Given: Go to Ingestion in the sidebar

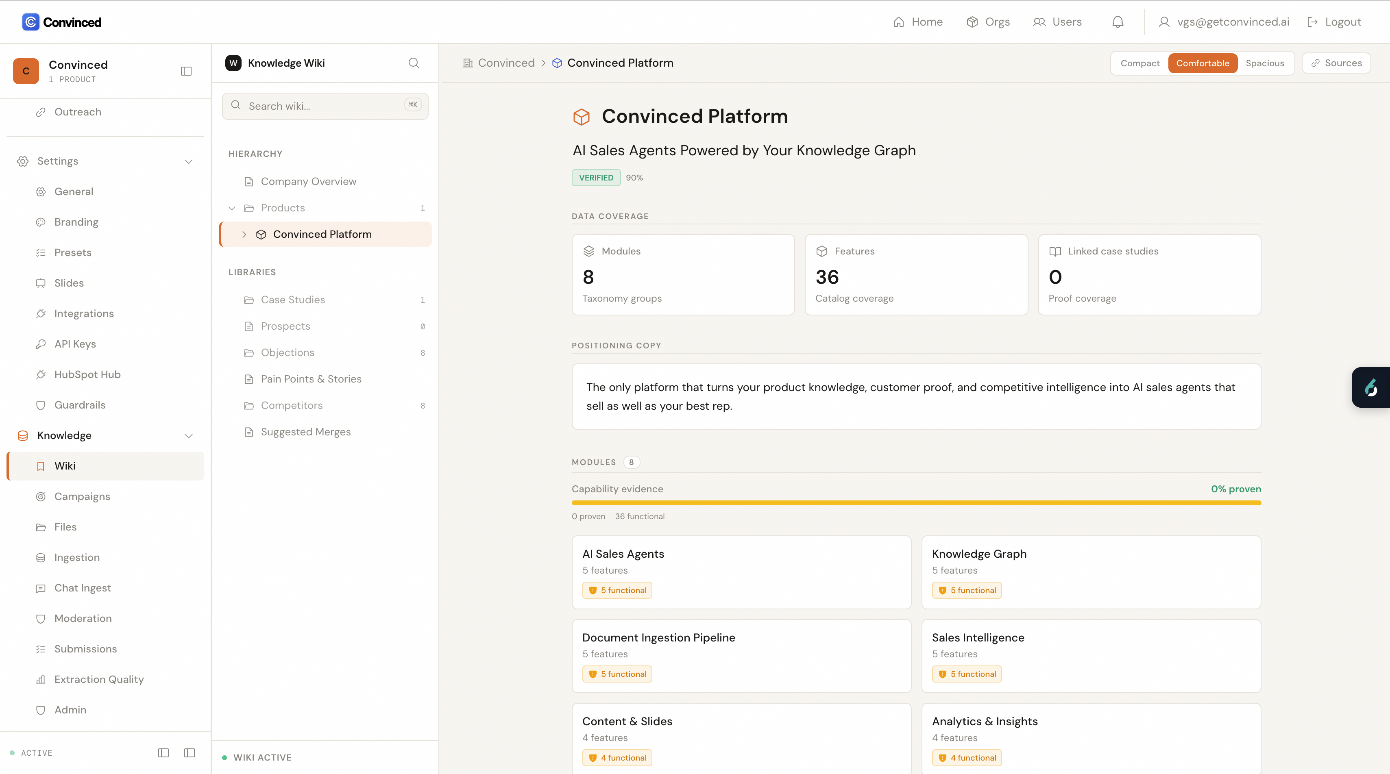Looking at the screenshot, I should [x=105, y=558].
